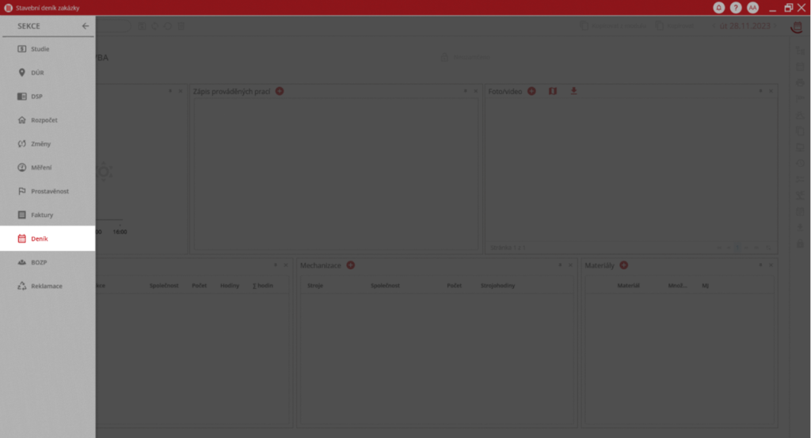Add a new Materiály record
This screenshot has width=811, height=438.
coord(623,265)
